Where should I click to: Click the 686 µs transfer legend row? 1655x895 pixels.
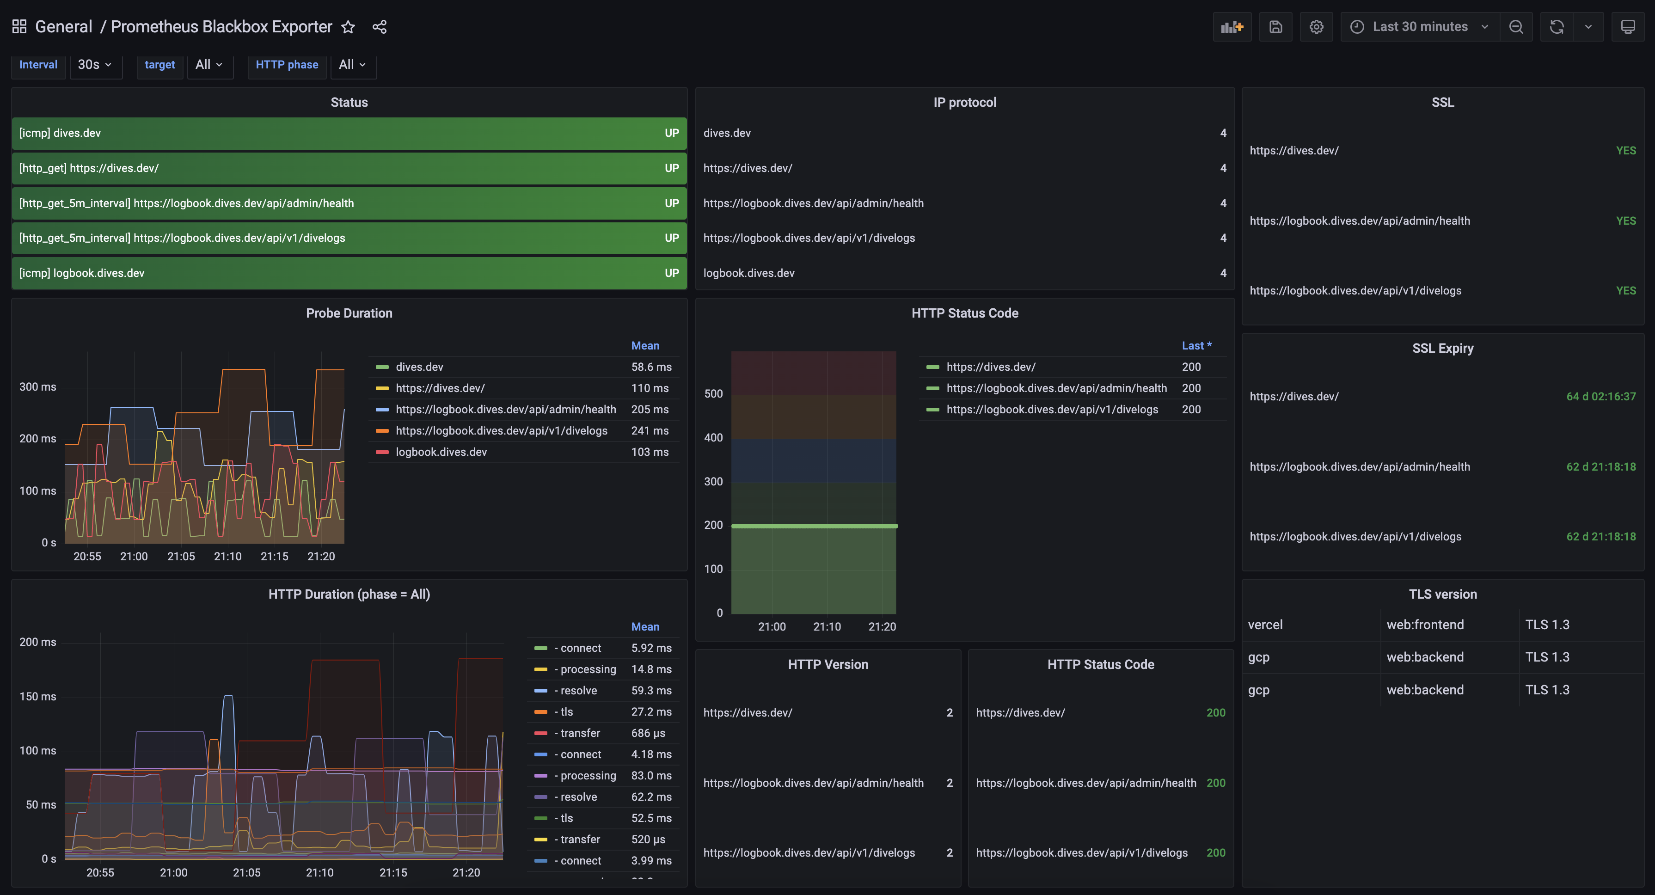[603, 733]
